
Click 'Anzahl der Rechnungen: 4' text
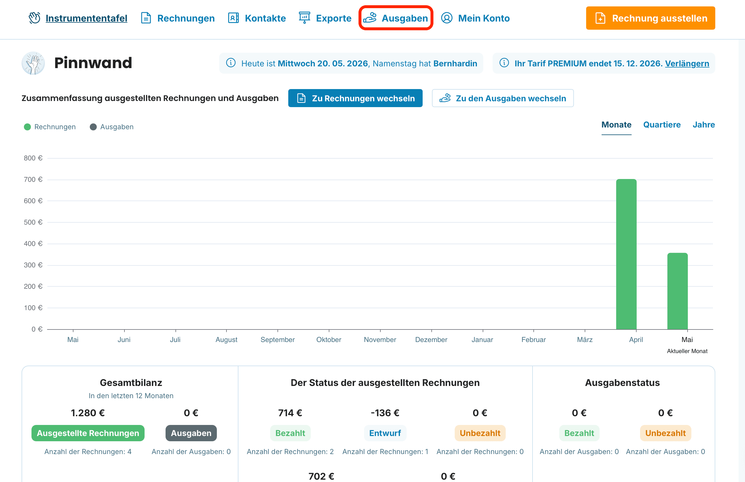88,452
